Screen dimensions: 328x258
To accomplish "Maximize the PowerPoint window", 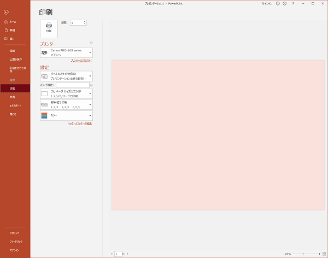I will [x=313, y=4].
